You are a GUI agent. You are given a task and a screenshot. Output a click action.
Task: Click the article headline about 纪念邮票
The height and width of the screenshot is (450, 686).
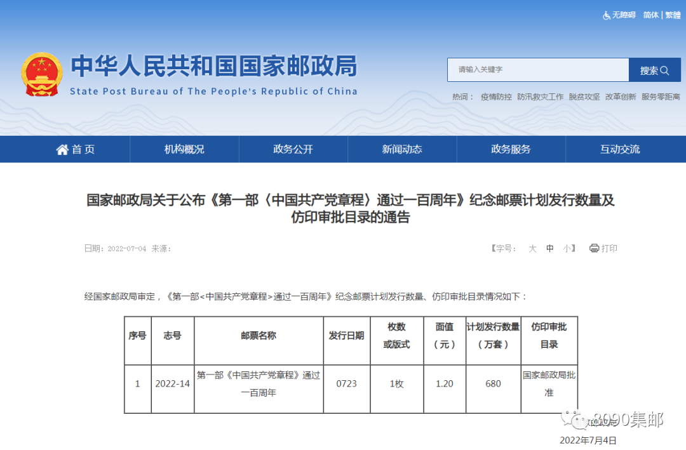click(x=351, y=209)
